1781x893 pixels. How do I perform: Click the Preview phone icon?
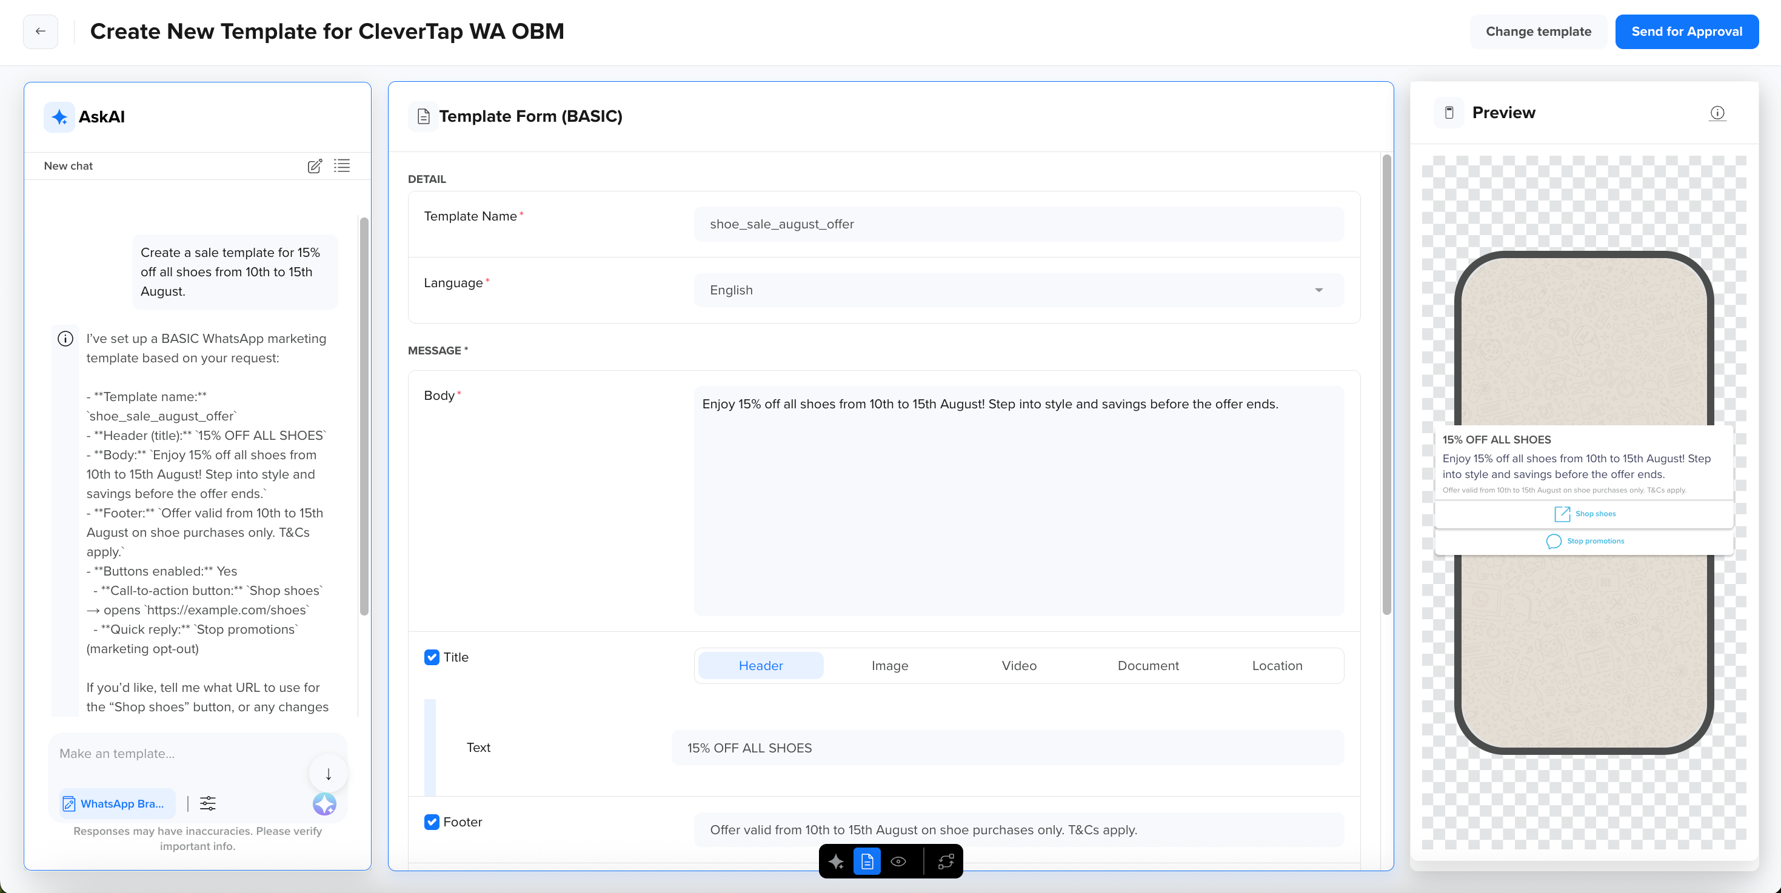coord(1449,113)
